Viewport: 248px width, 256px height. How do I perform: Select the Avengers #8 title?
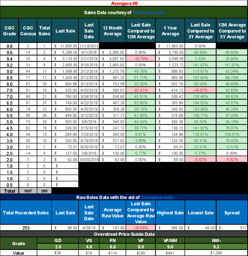(124, 3)
